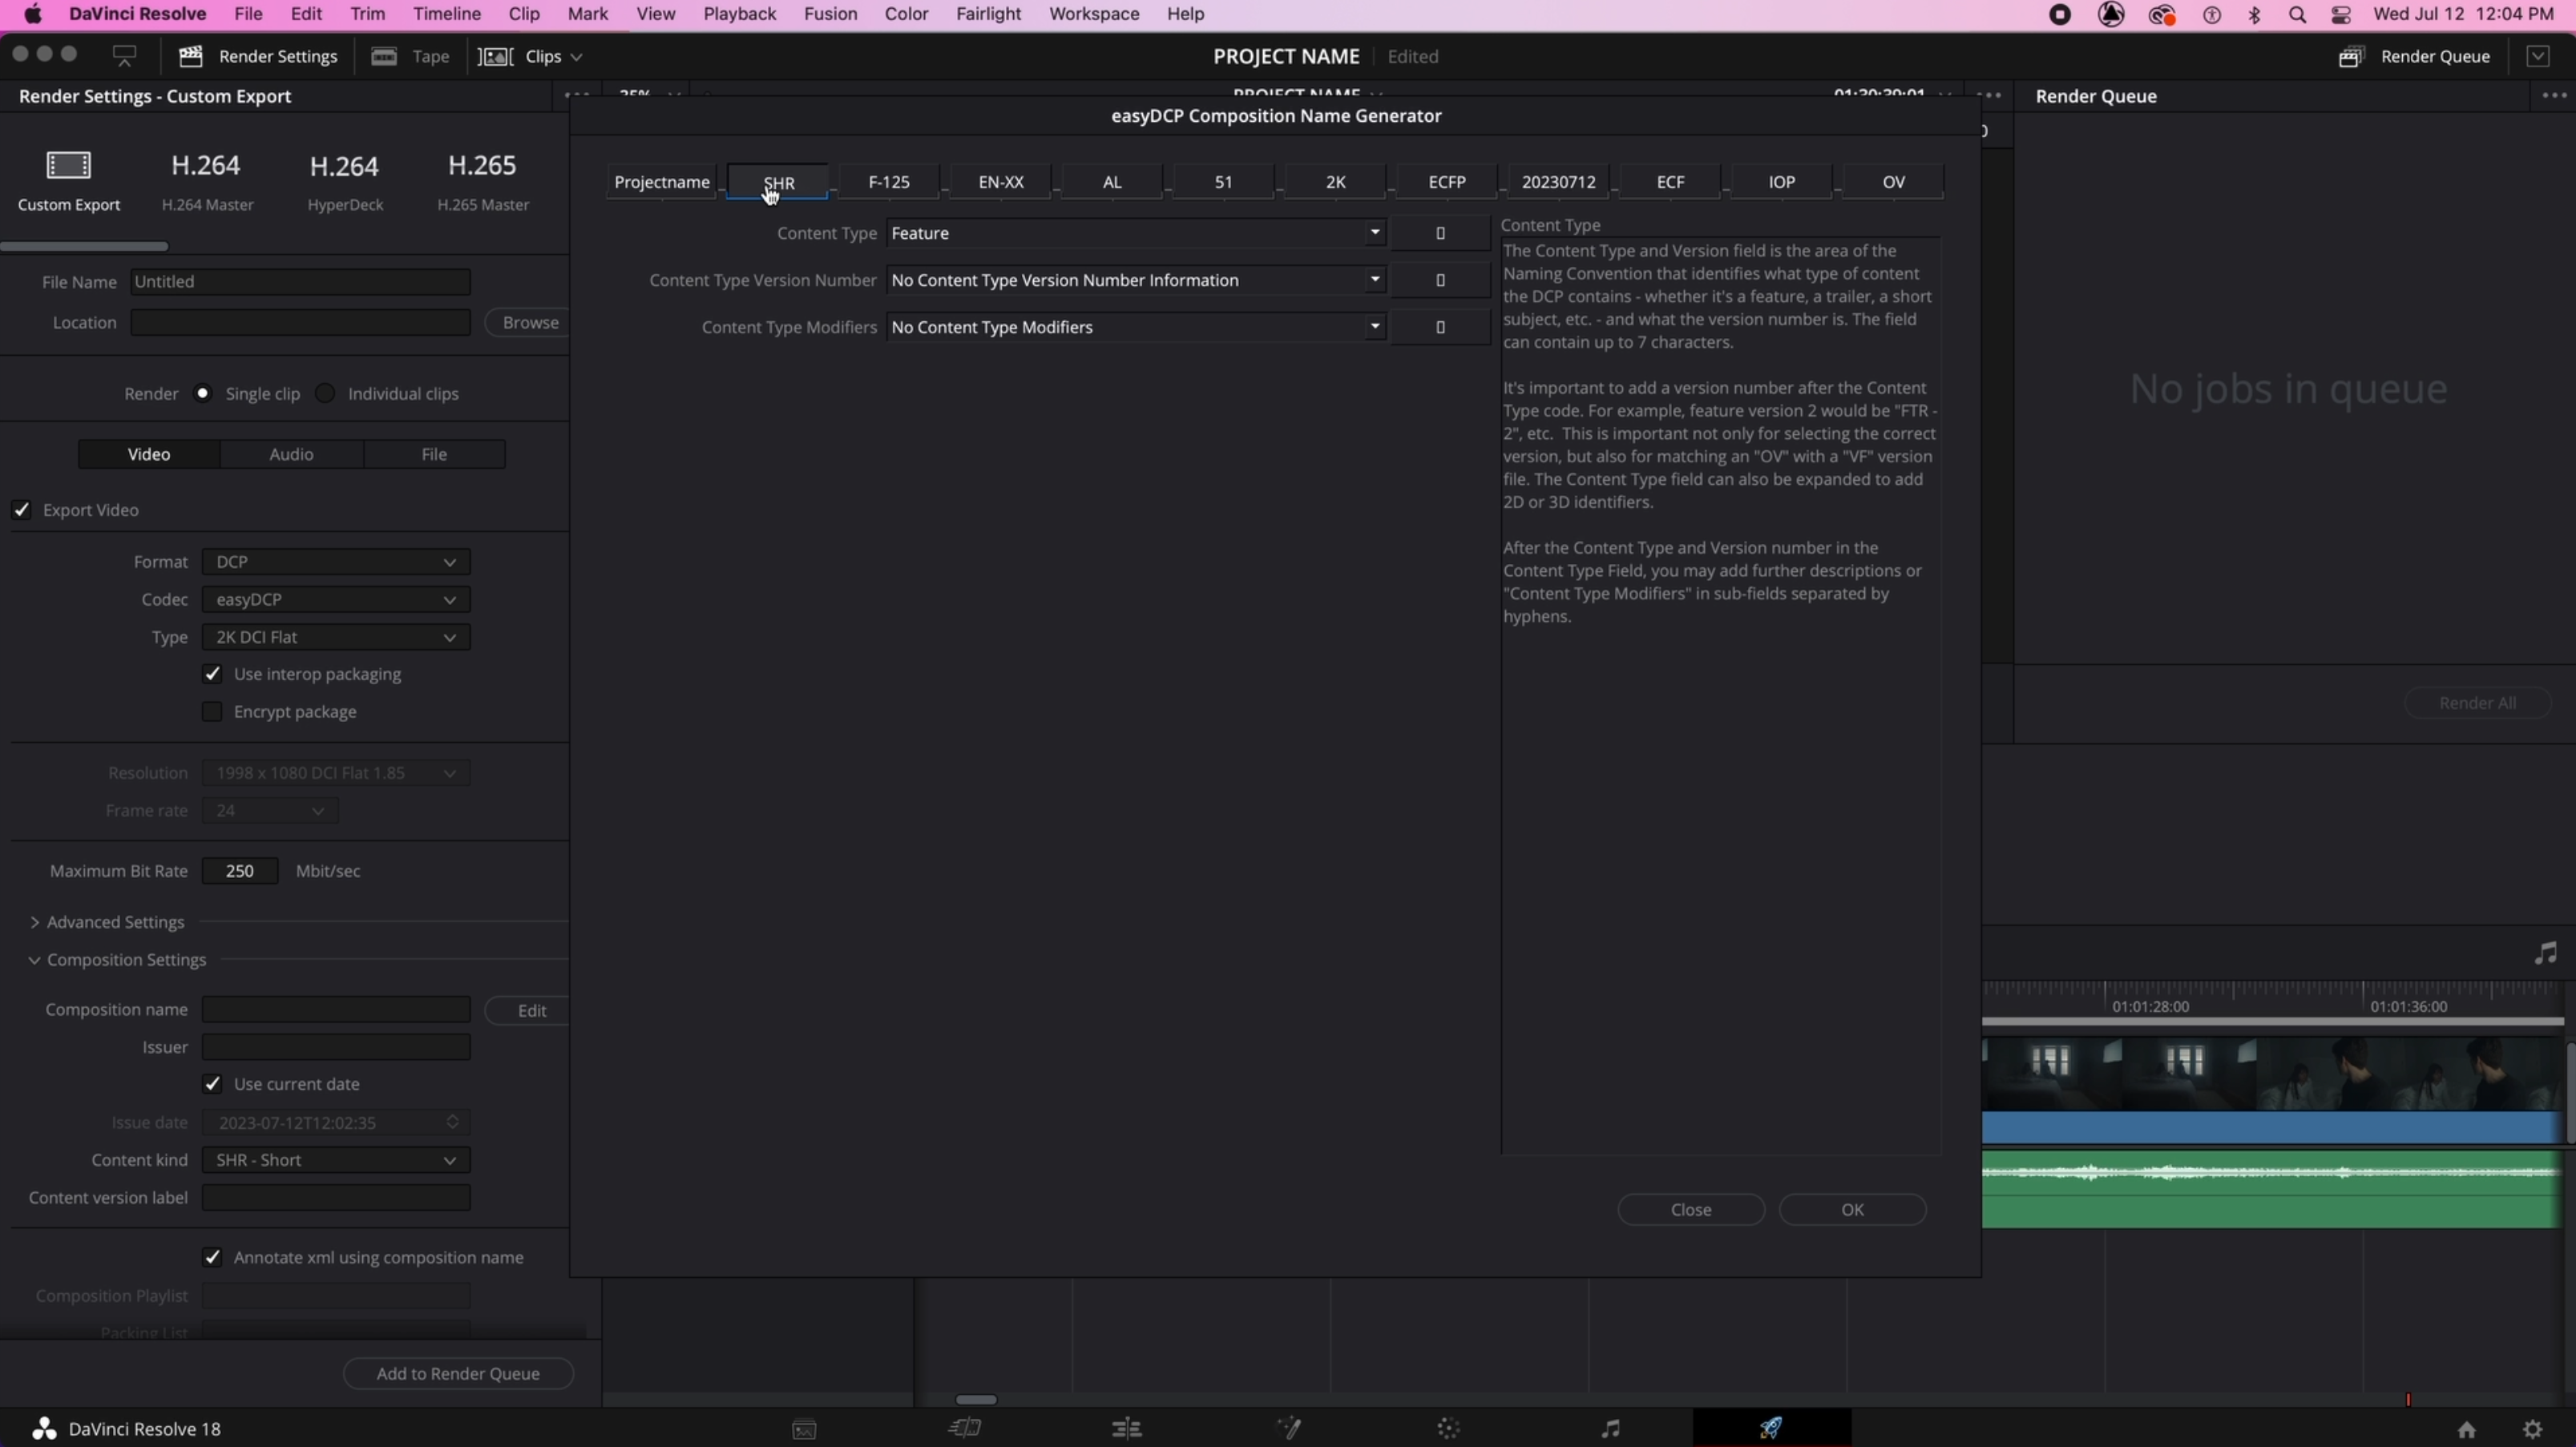Open Content Type Version Number dropdown
The width and height of the screenshot is (2576, 1447).
coord(1136,280)
